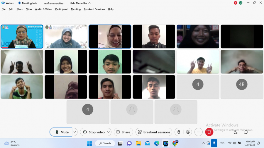Viewport: 264px width, 148px height.
Task: Click the red recording indicator icon
Action: click(235, 3)
